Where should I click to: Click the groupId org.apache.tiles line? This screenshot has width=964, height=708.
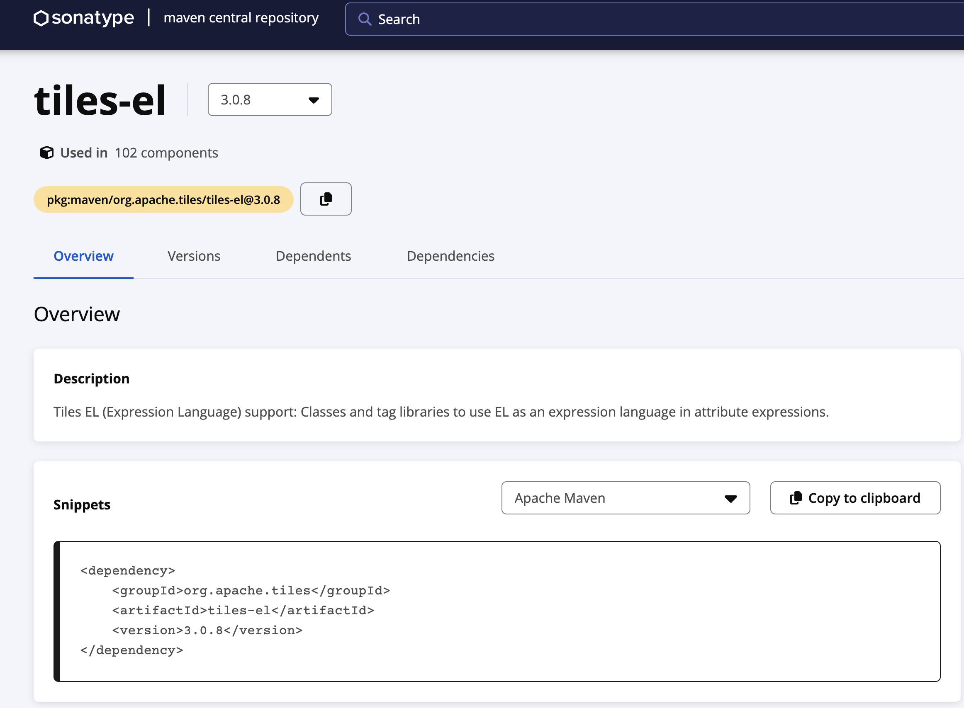[251, 591]
